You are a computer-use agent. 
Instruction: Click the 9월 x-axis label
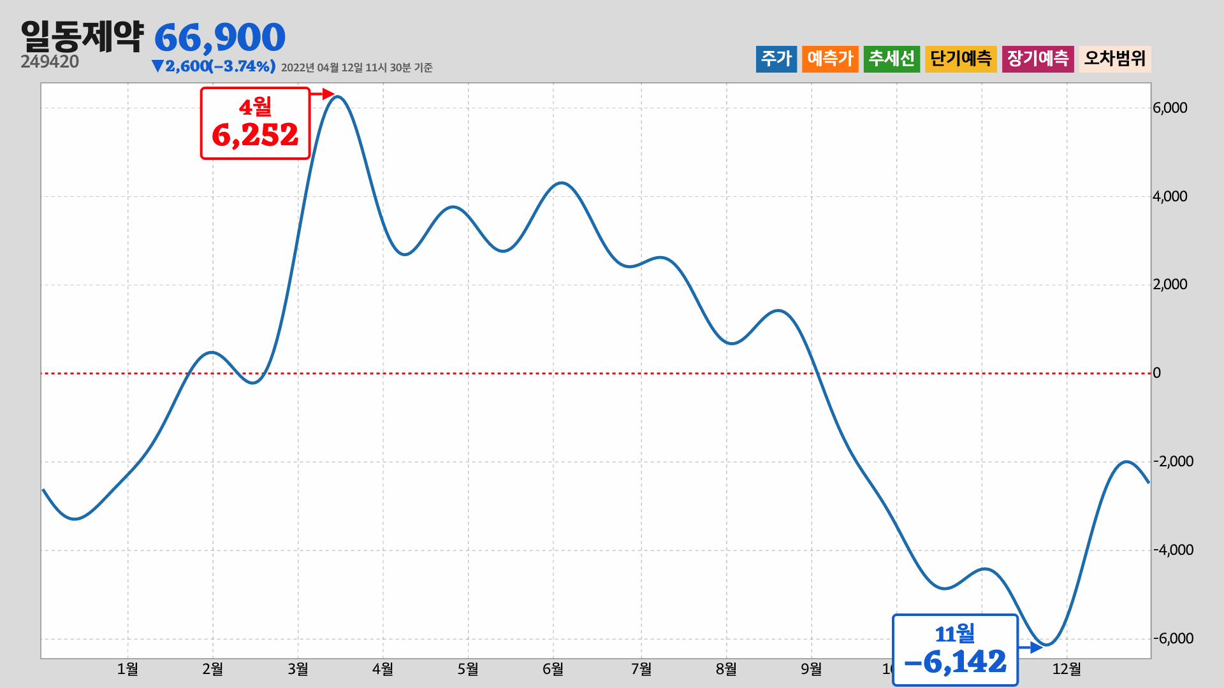tap(812, 669)
